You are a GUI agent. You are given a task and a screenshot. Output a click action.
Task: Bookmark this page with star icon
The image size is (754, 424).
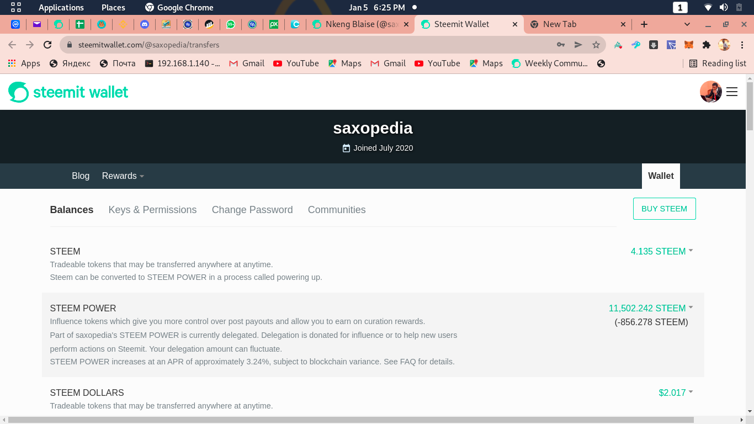click(x=596, y=45)
